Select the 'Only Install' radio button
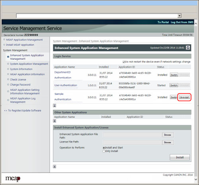Screen dimensions: 199x185 point(104,151)
